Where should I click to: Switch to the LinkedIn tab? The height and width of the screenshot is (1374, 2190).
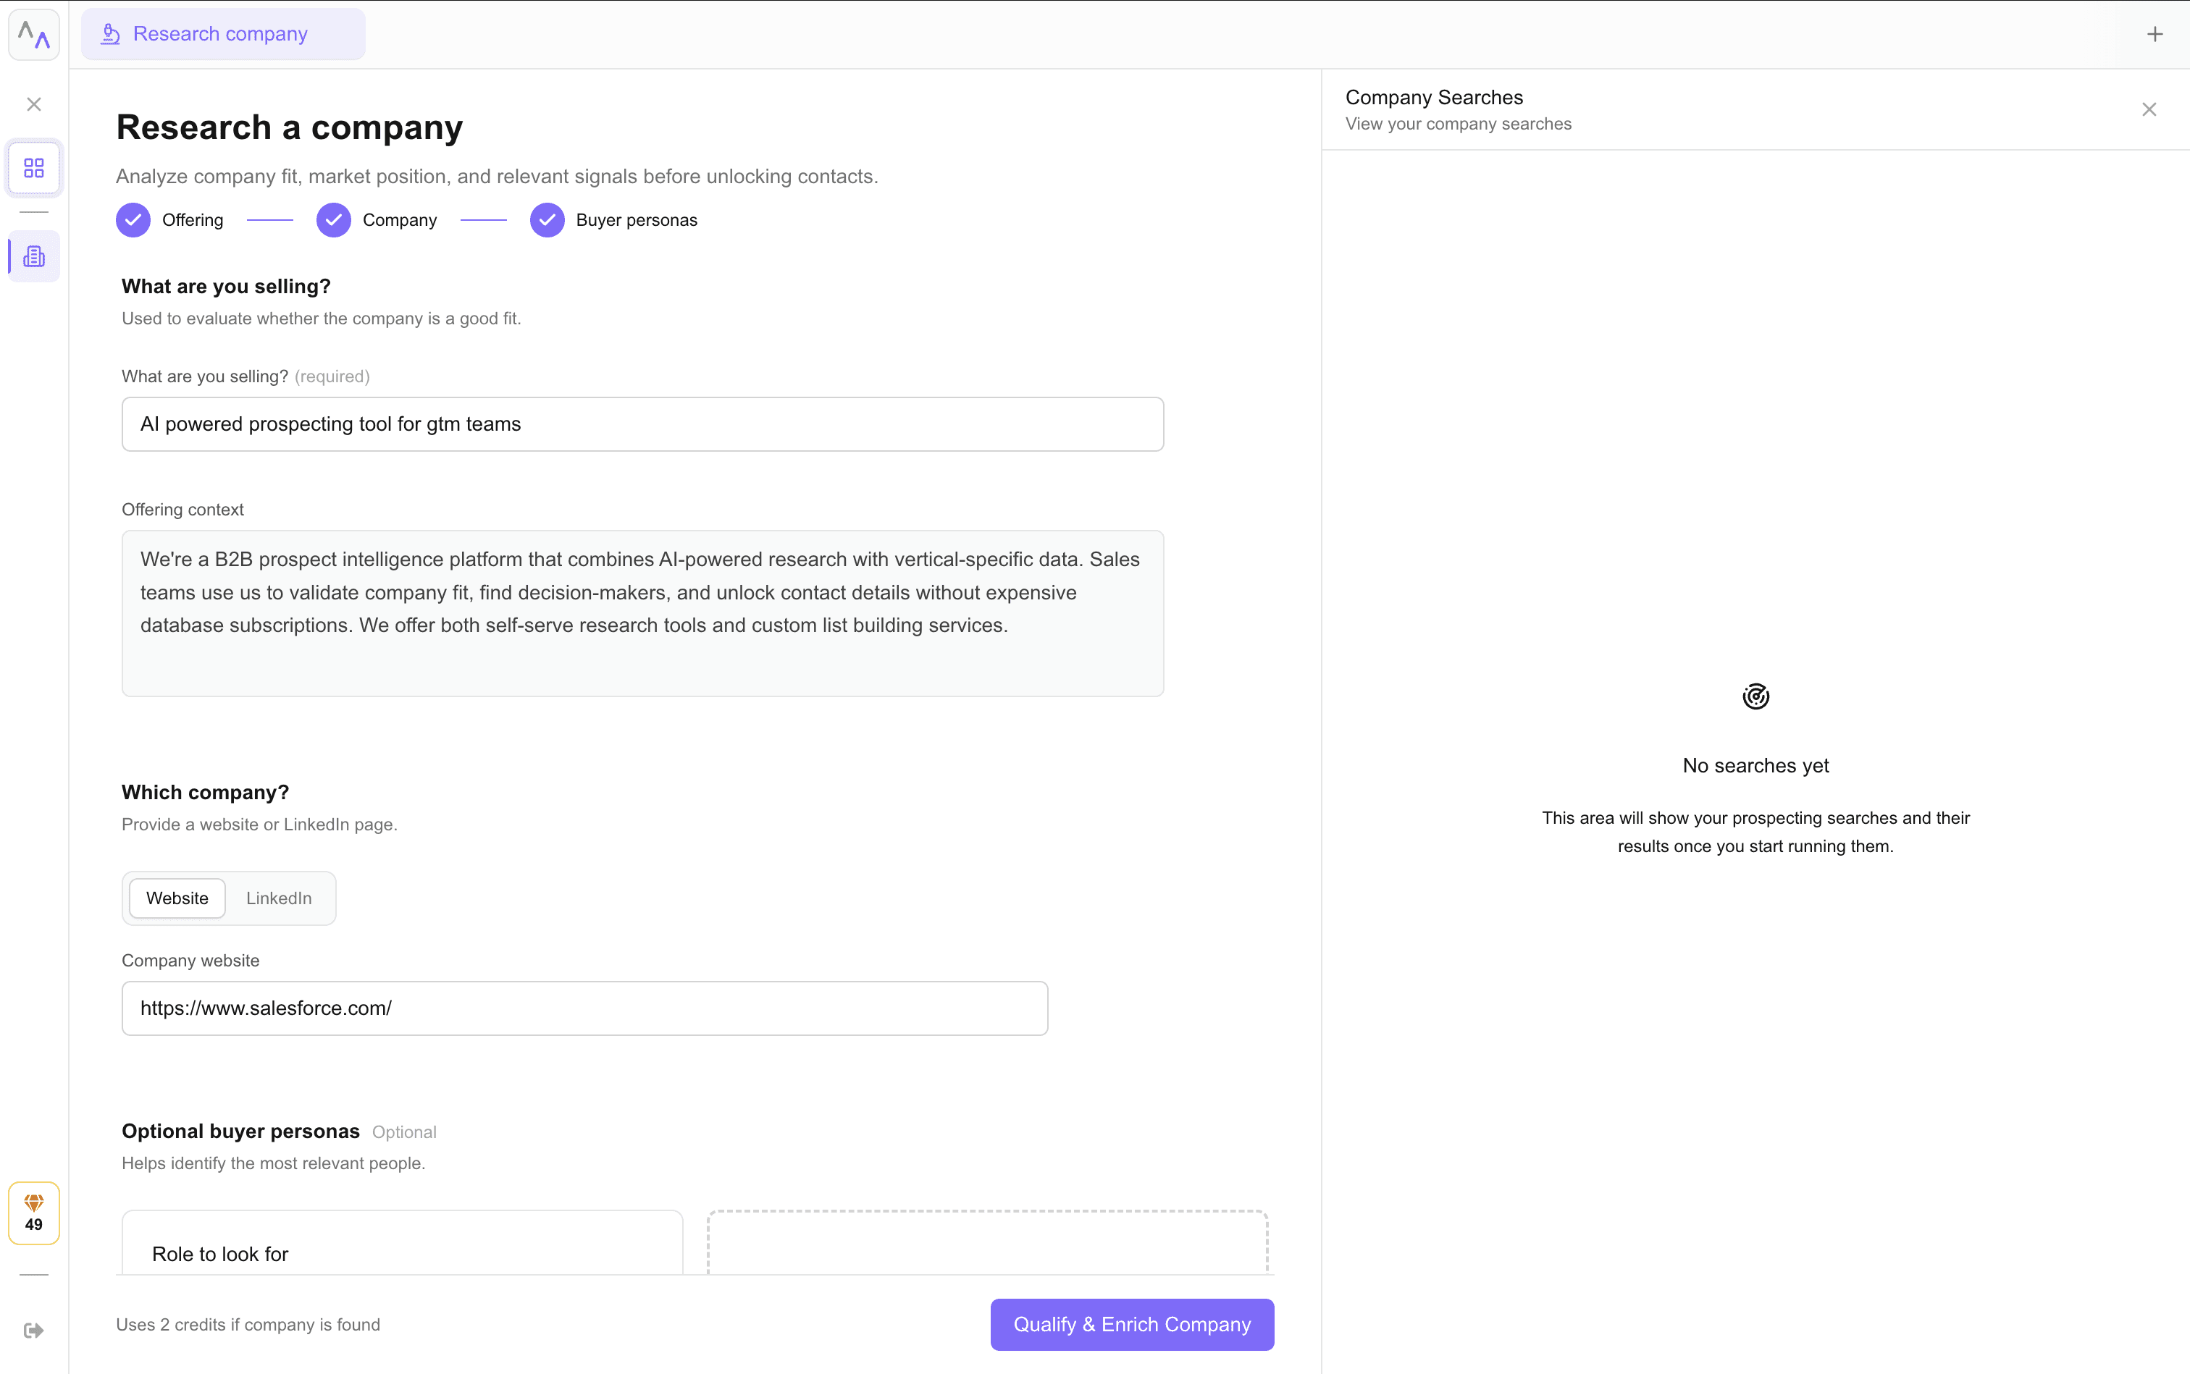278,898
